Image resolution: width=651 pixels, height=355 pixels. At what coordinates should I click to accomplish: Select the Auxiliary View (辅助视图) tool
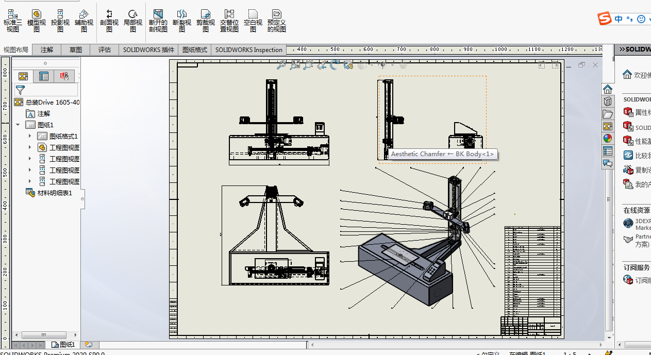pos(84,21)
